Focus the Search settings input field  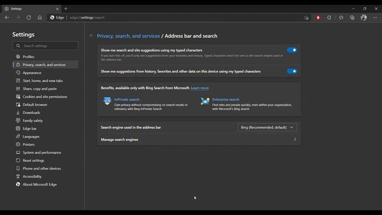click(45, 45)
